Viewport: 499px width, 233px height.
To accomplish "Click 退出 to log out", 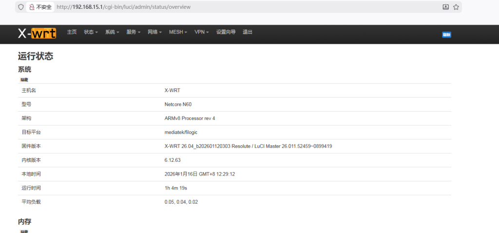I will [248, 32].
